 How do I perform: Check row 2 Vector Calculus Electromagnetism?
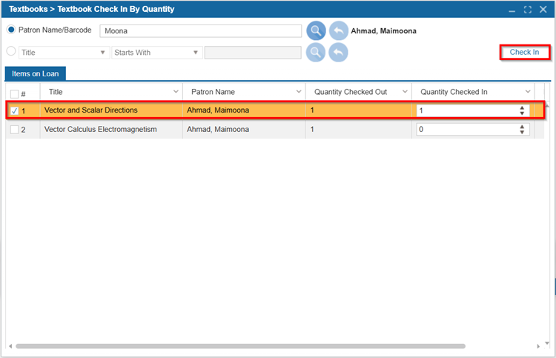(x=14, y=130)
